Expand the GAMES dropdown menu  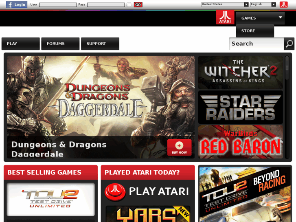260,18
